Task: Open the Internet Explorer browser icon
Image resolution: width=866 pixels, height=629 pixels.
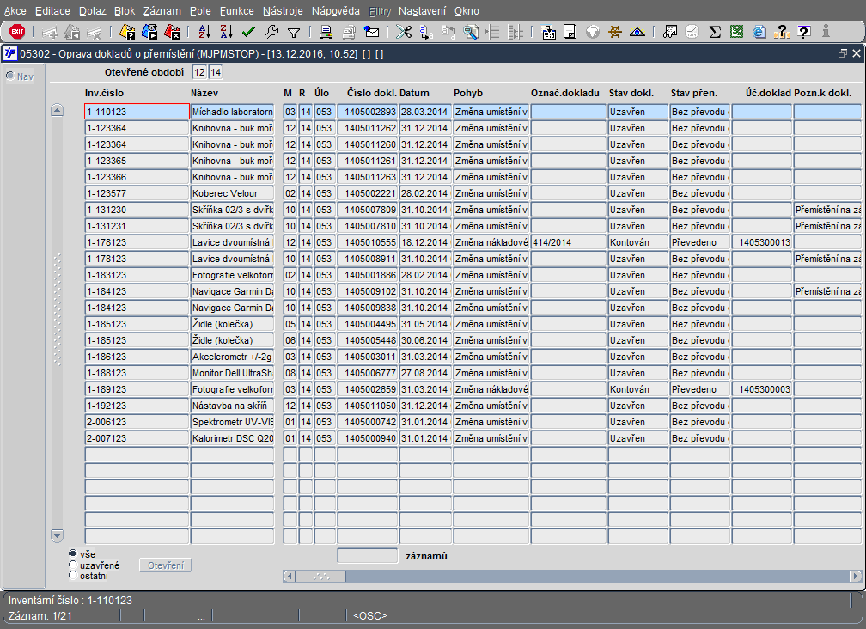Action: (x=759, y=32)
